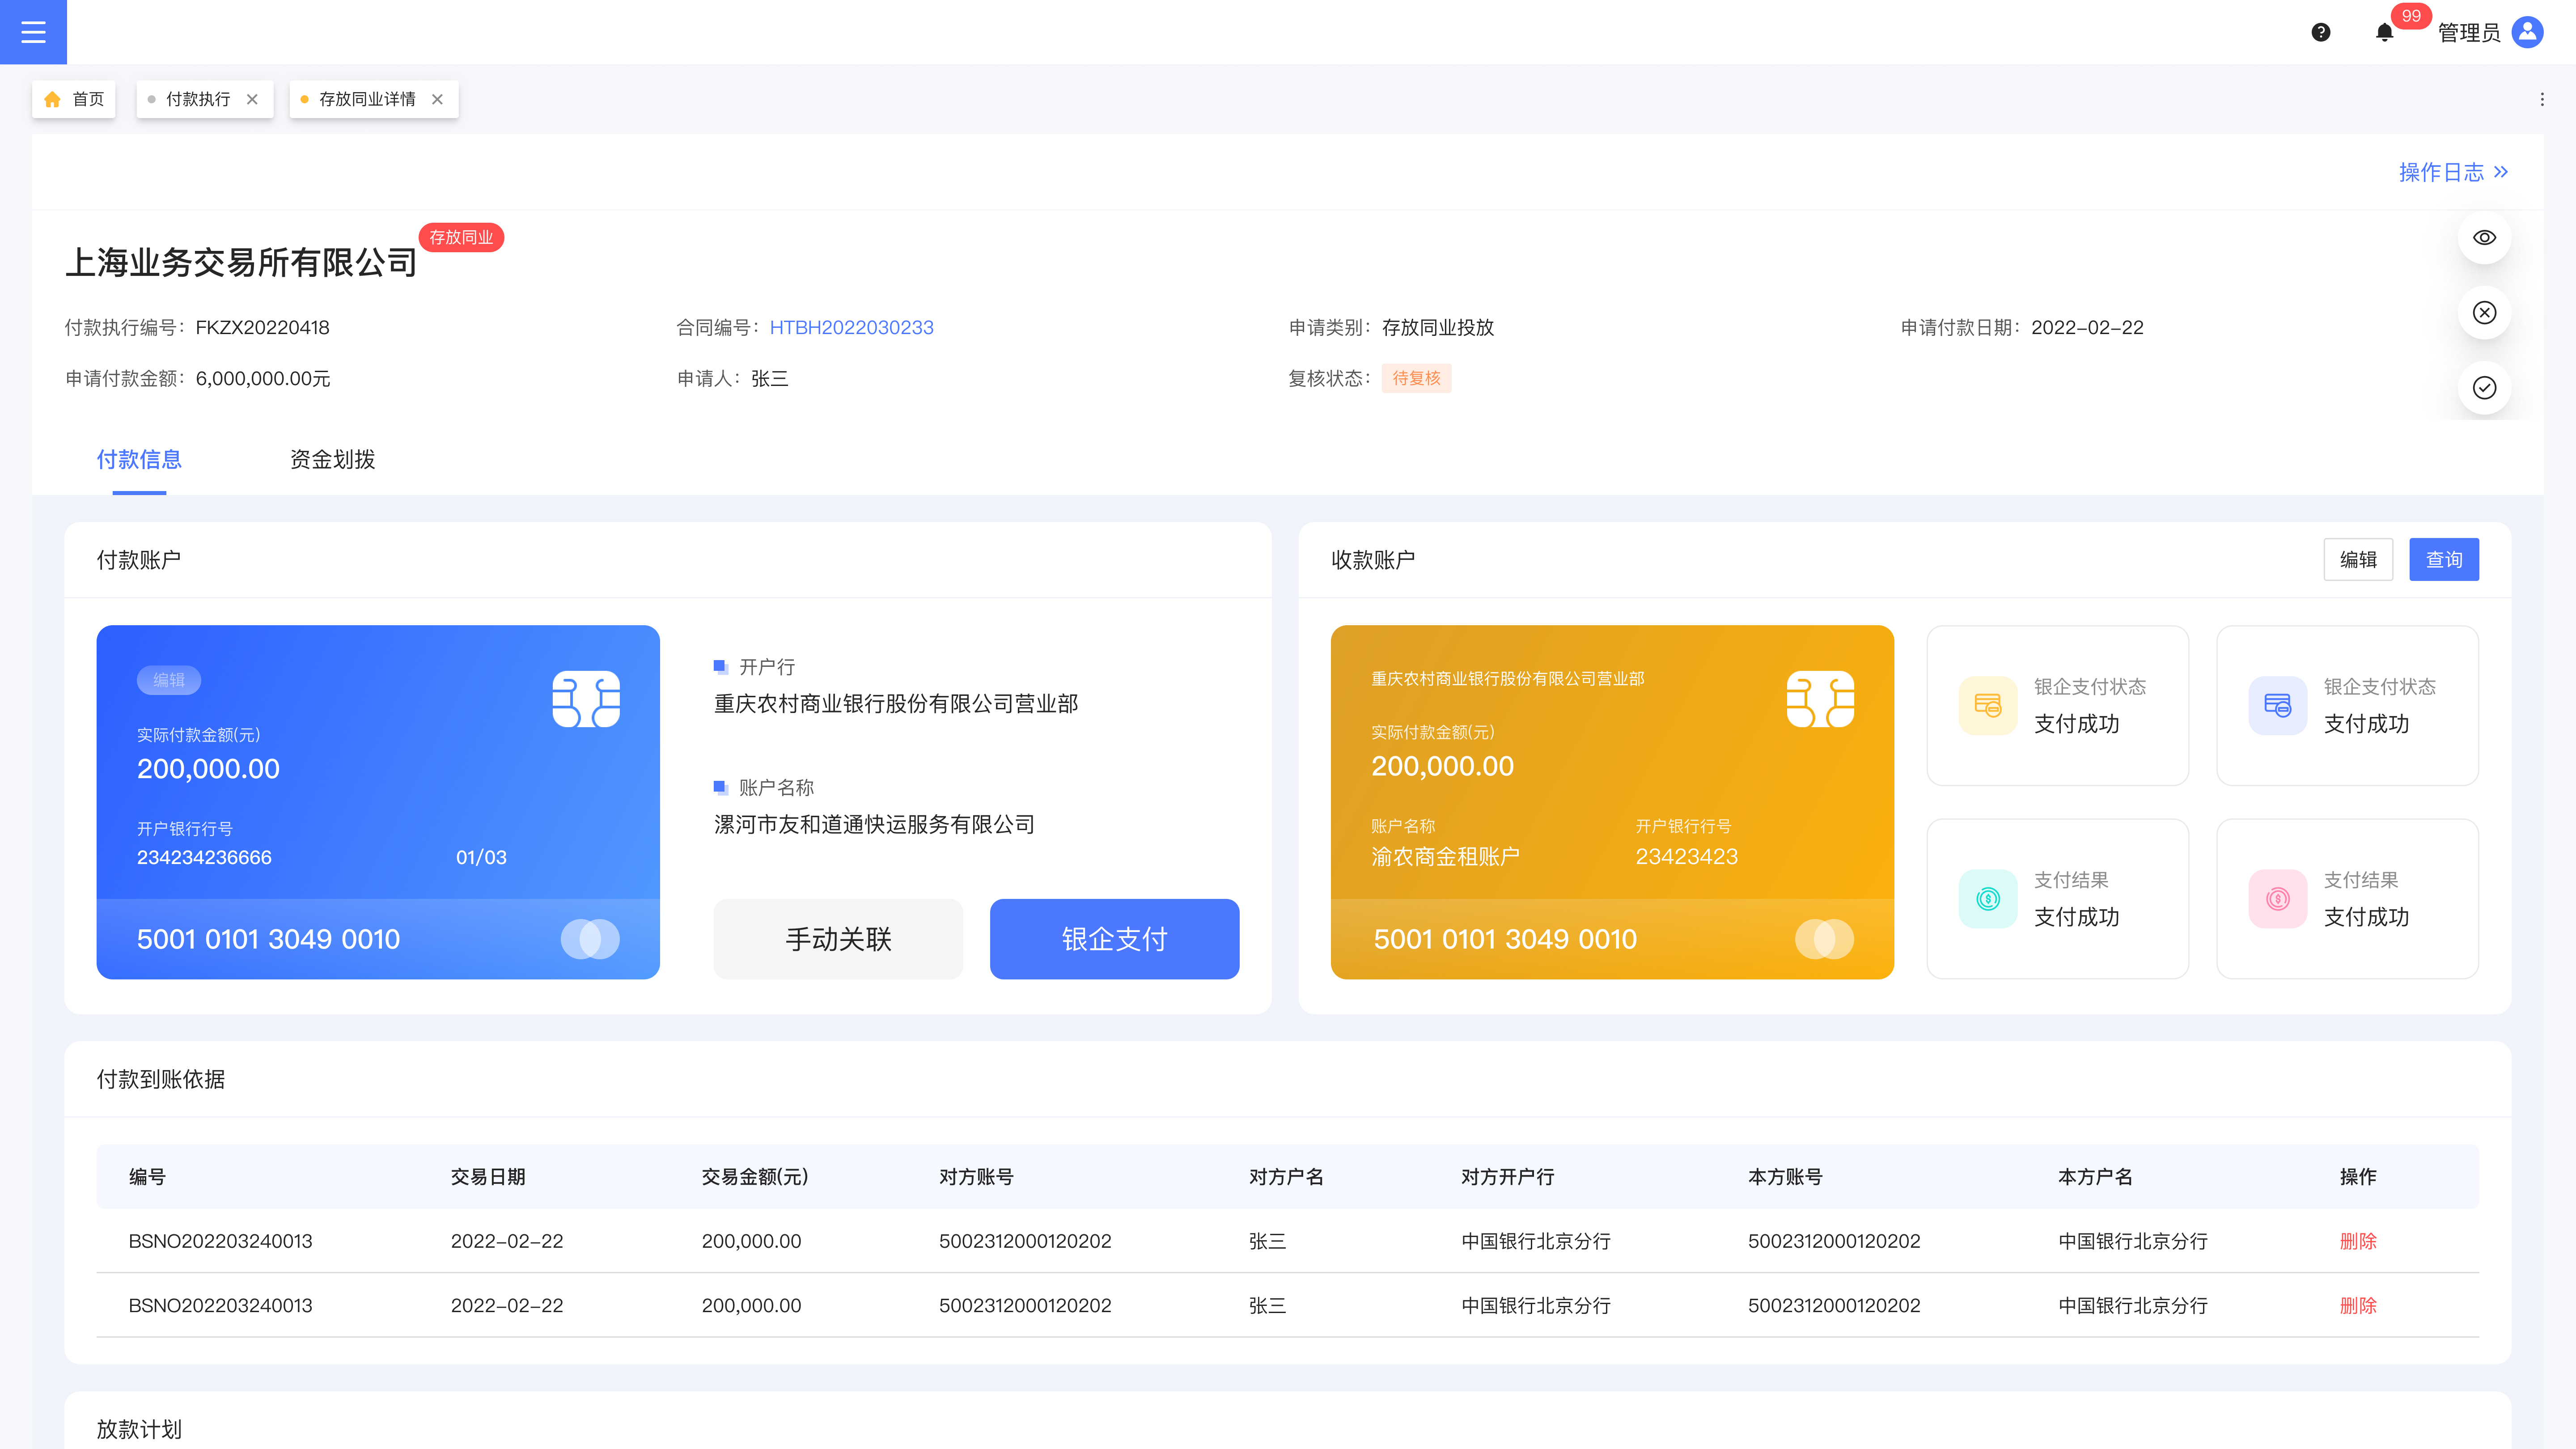Click blue 银企支付状态 card icon

(x=2278, y=706)
